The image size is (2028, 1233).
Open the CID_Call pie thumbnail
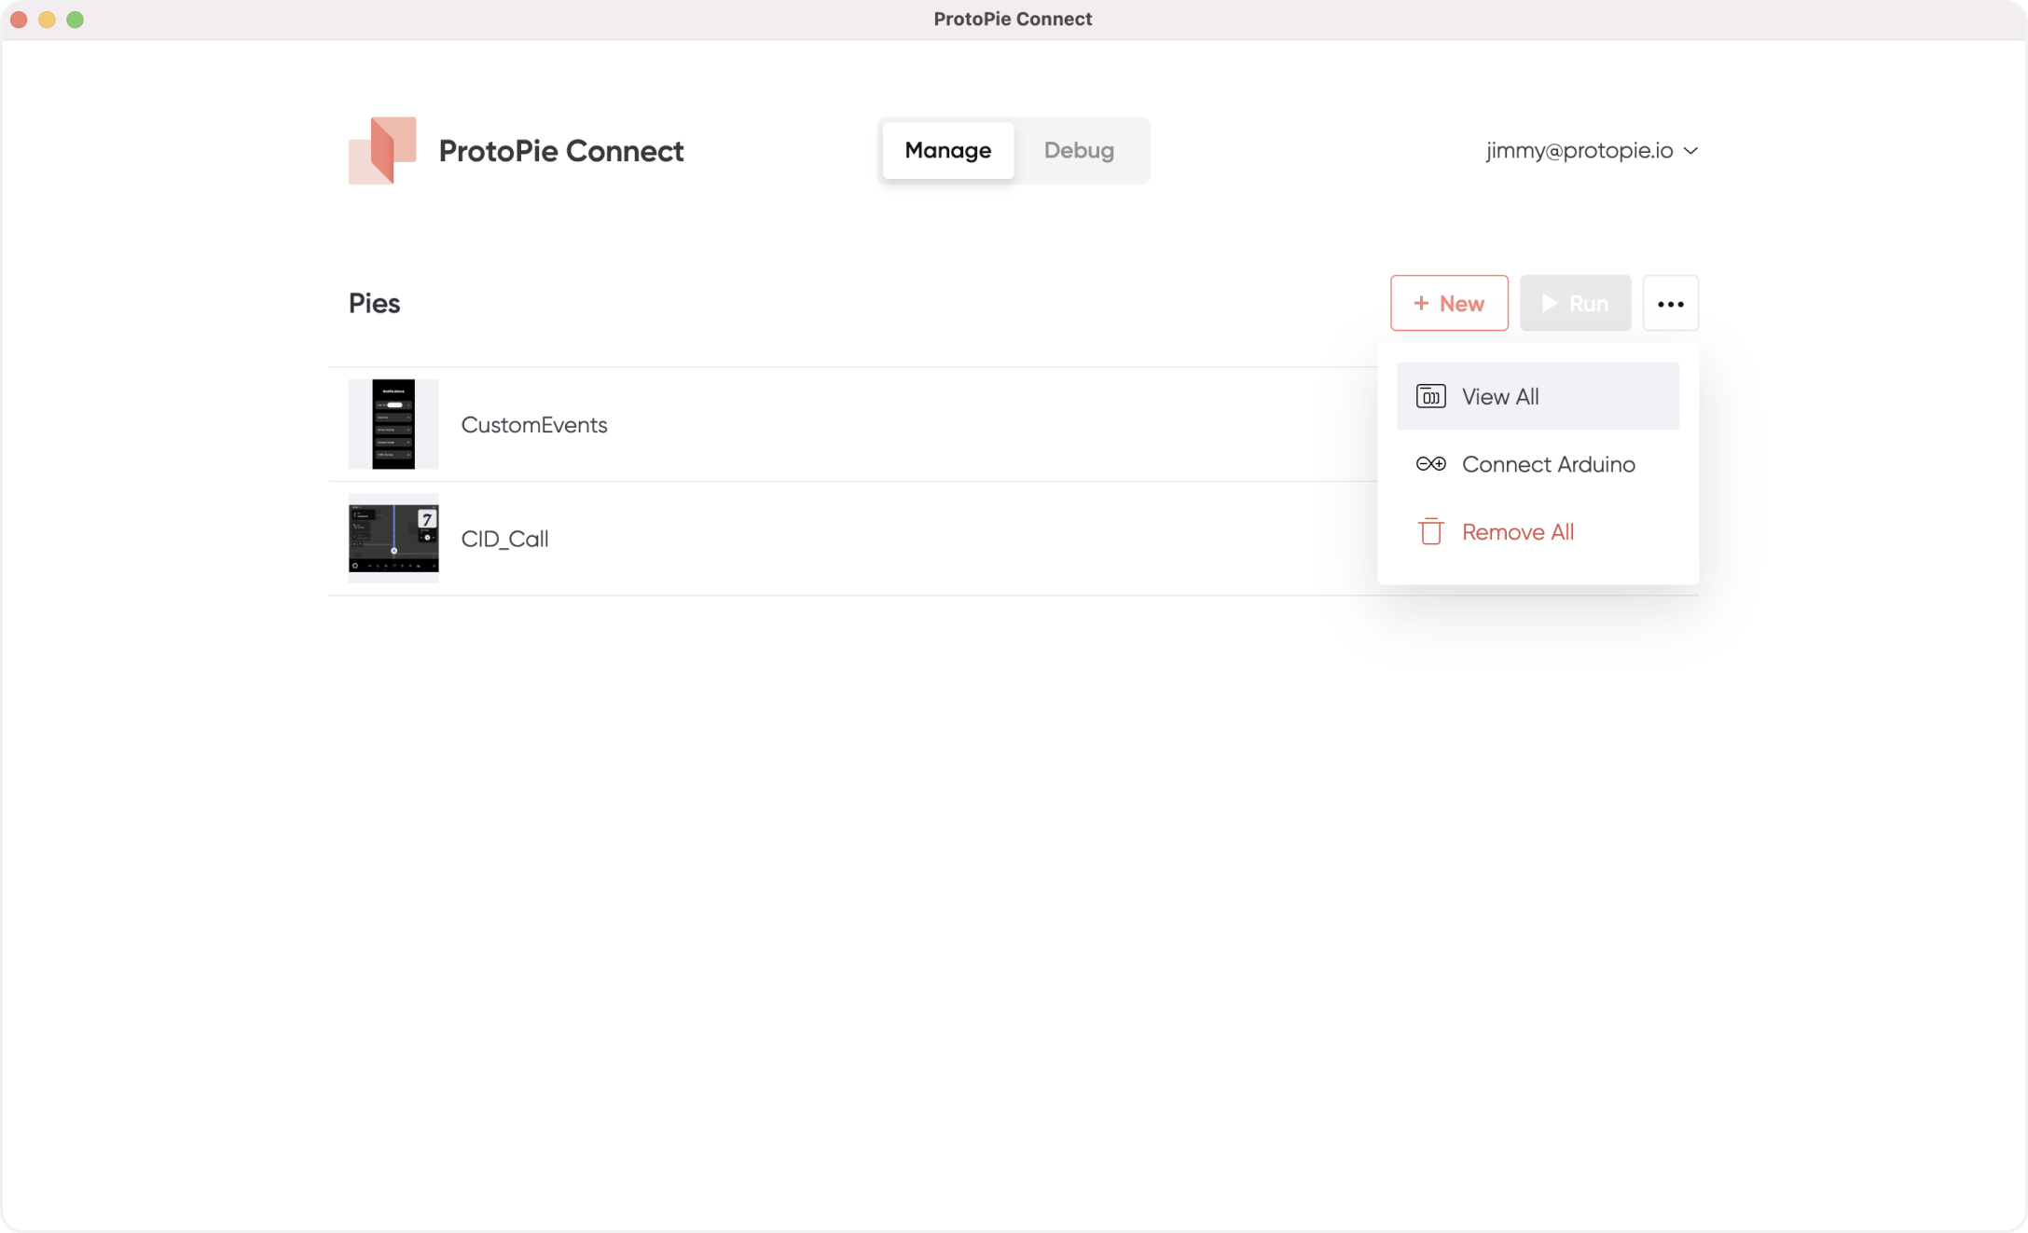393,539
